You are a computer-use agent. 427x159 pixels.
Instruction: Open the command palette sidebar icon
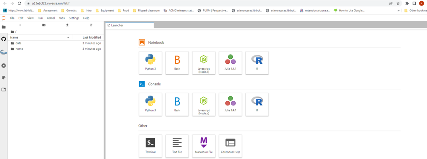[x=3, y=78]
